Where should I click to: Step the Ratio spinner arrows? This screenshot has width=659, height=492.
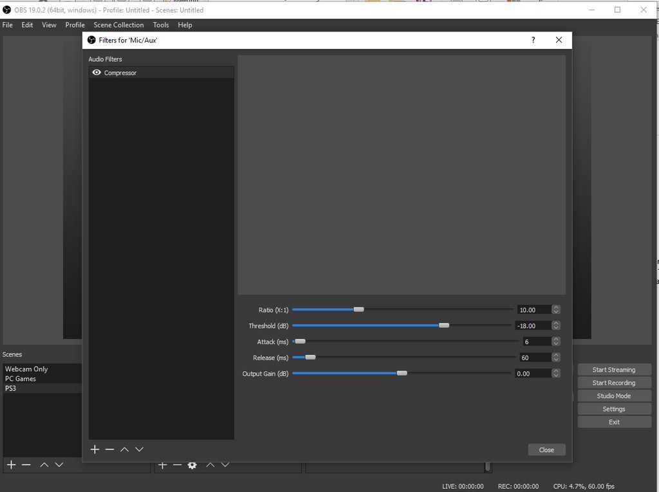(x=556, y=309)
